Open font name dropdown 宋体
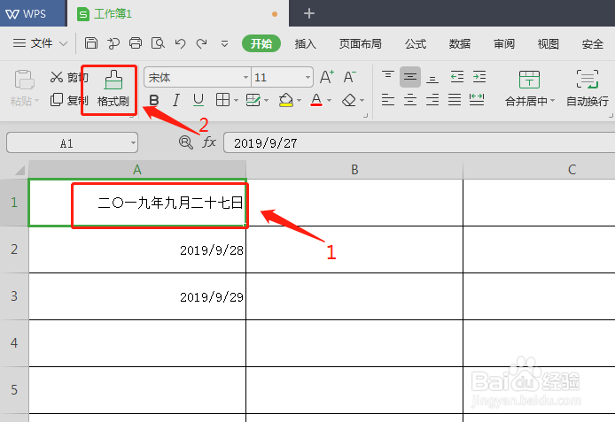Viewport: 615px width, 422px height. point(245,77)
